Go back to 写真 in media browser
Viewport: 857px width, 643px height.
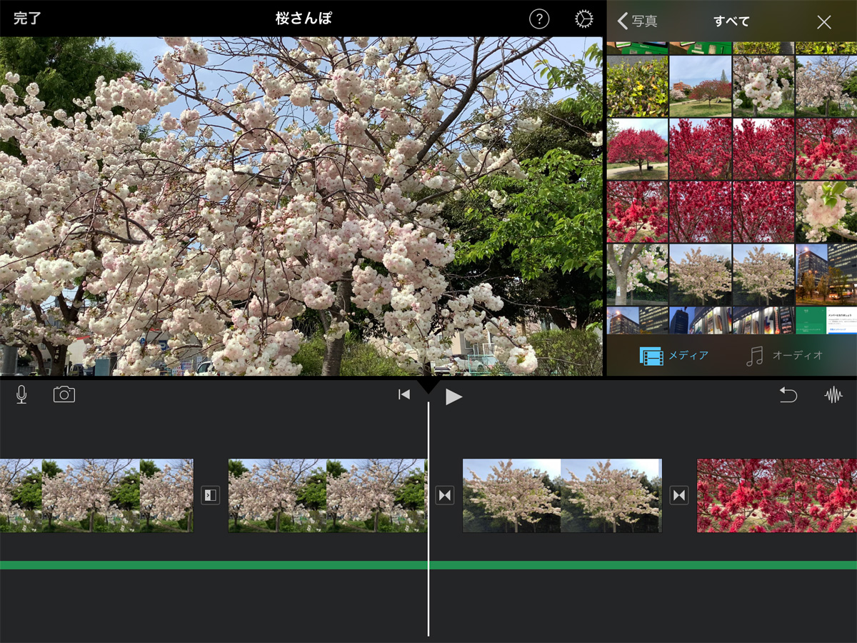pyautogui.click(x=638, y=21)
